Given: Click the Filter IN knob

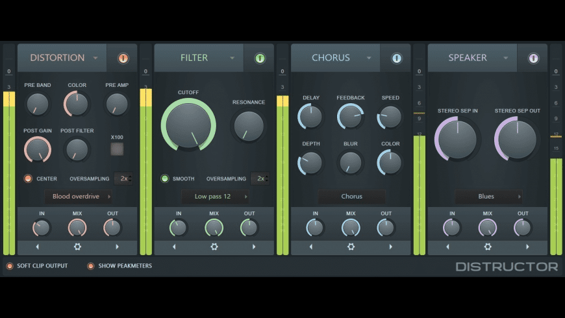Looking at the screenshot, I should (x=179, y=228).
